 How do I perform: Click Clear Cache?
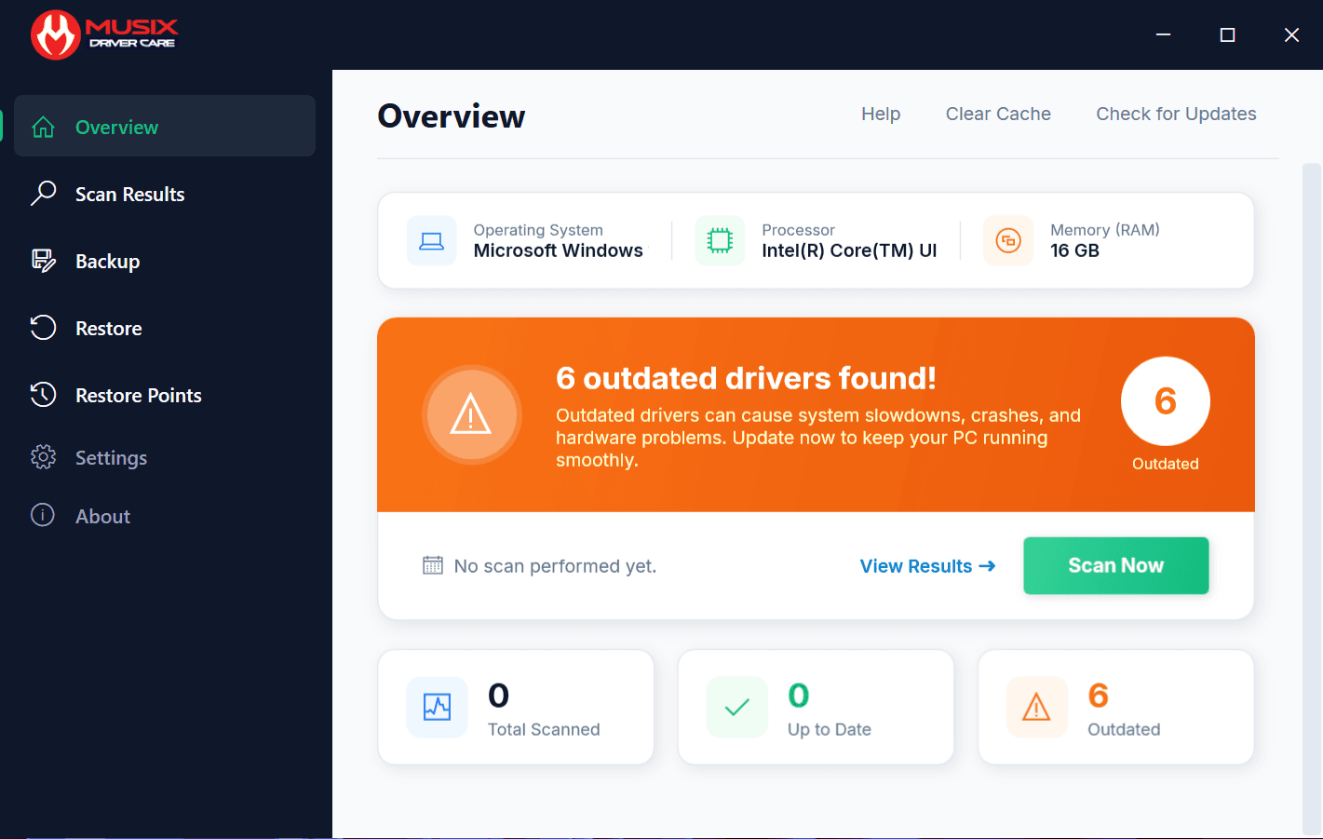coord(998,114)
